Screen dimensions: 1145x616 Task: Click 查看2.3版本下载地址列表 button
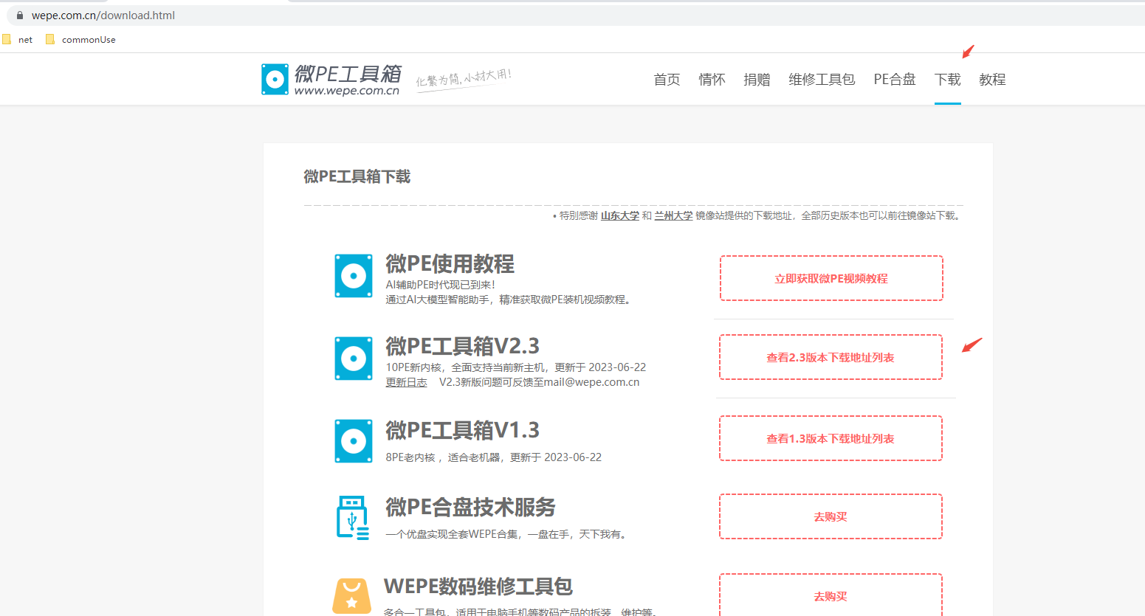831,357
